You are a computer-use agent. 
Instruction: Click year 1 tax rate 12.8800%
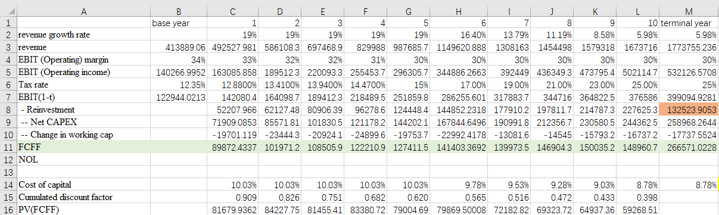click(233, 85)
